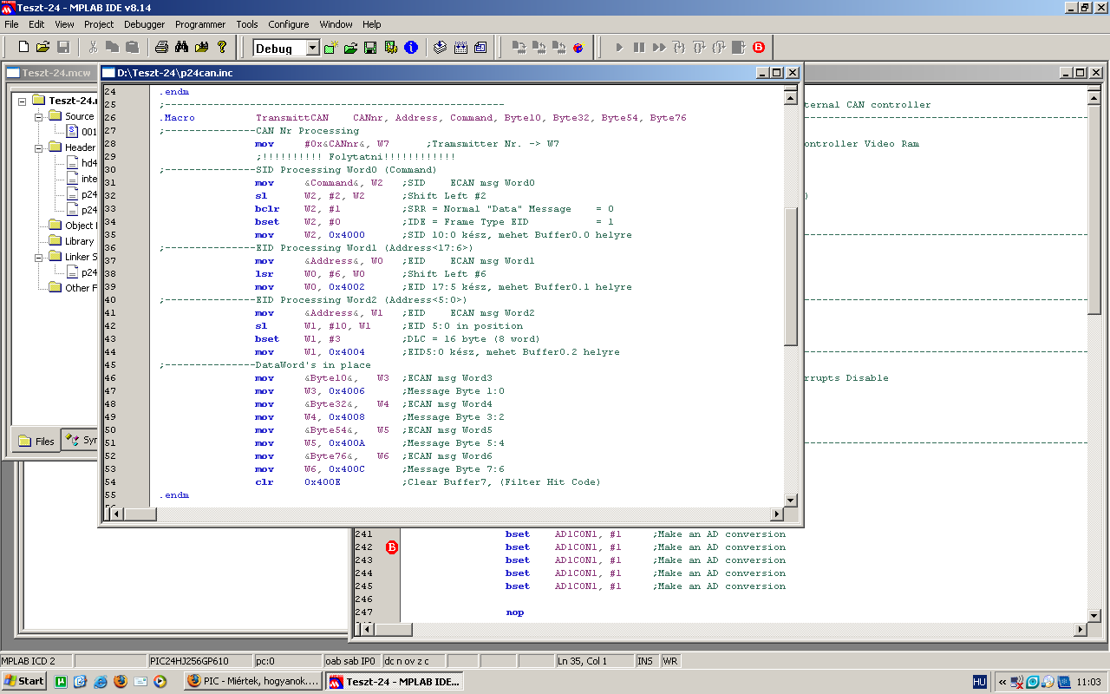The height and width of the screenshot is (694, 1110).
Task: Click p24can.inc vertical scrollbar down arrow
Action: 790,500
